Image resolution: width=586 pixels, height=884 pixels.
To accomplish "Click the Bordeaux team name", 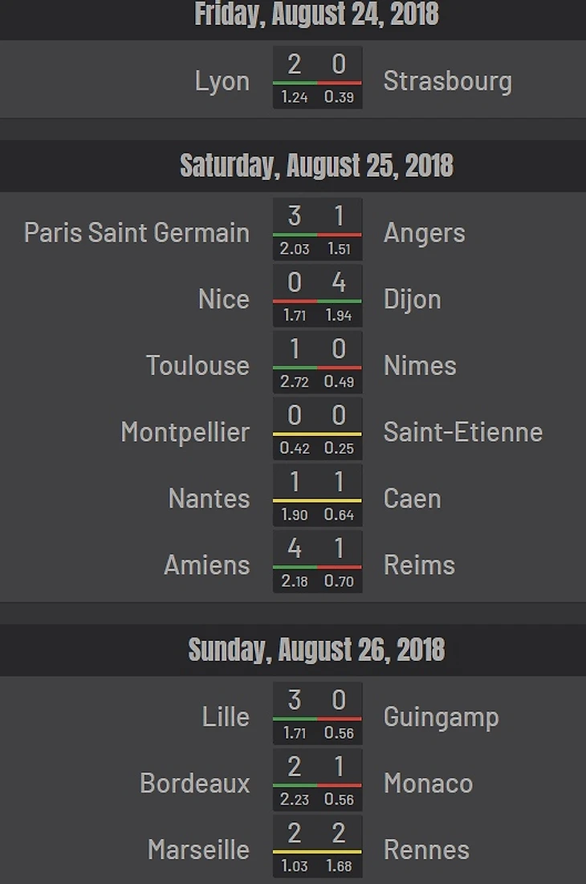I will click(195, 784).
